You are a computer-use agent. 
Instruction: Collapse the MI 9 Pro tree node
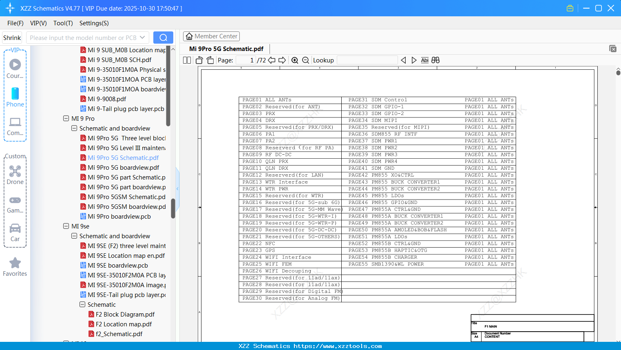(66, 119)
